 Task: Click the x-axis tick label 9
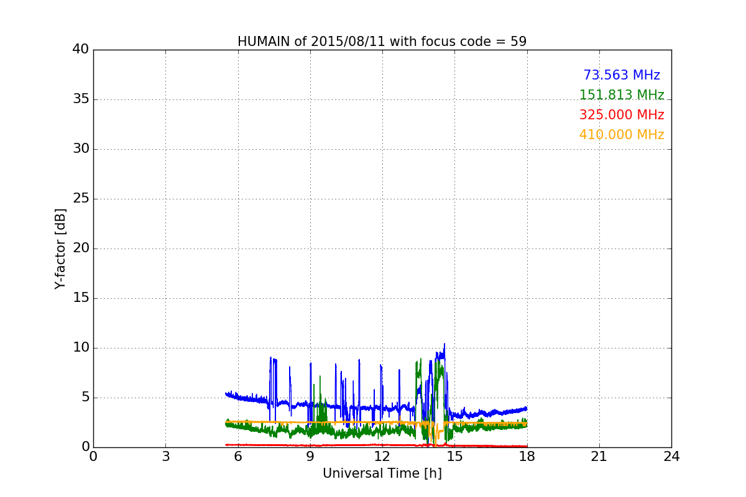310,457
